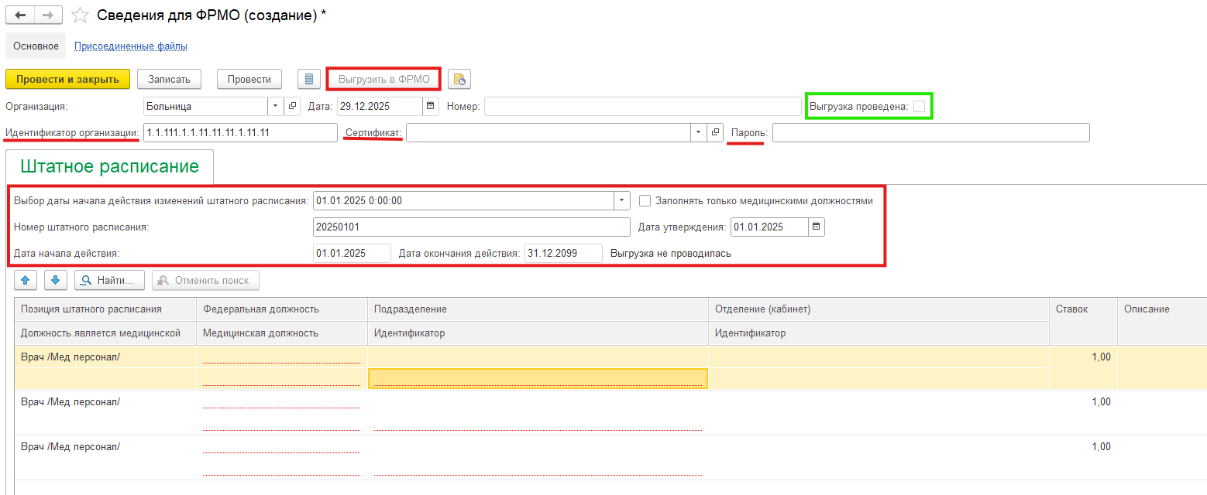Click the report icon after Выгрузить в ФРМО

click(x=459, y=79)
